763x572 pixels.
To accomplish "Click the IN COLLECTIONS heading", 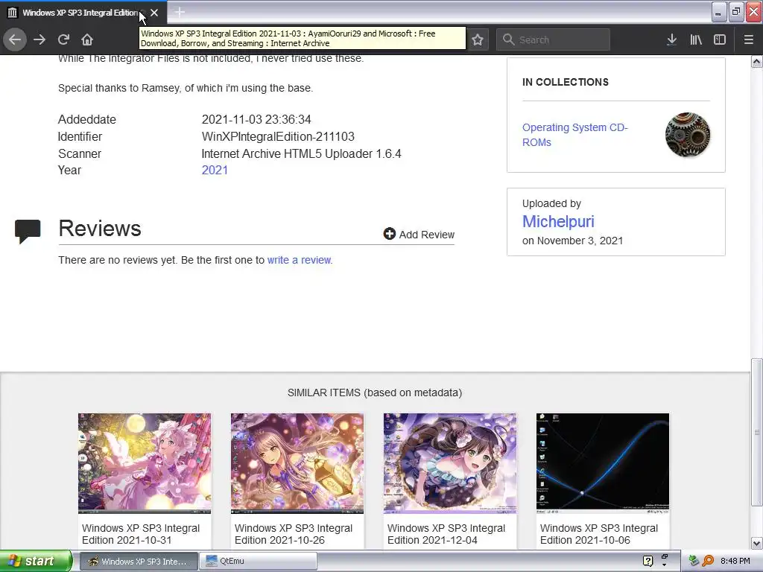I will point(566,82).
